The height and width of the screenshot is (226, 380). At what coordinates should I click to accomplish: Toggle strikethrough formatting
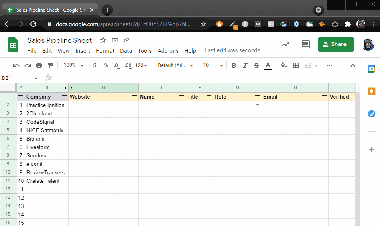[256, 65]
